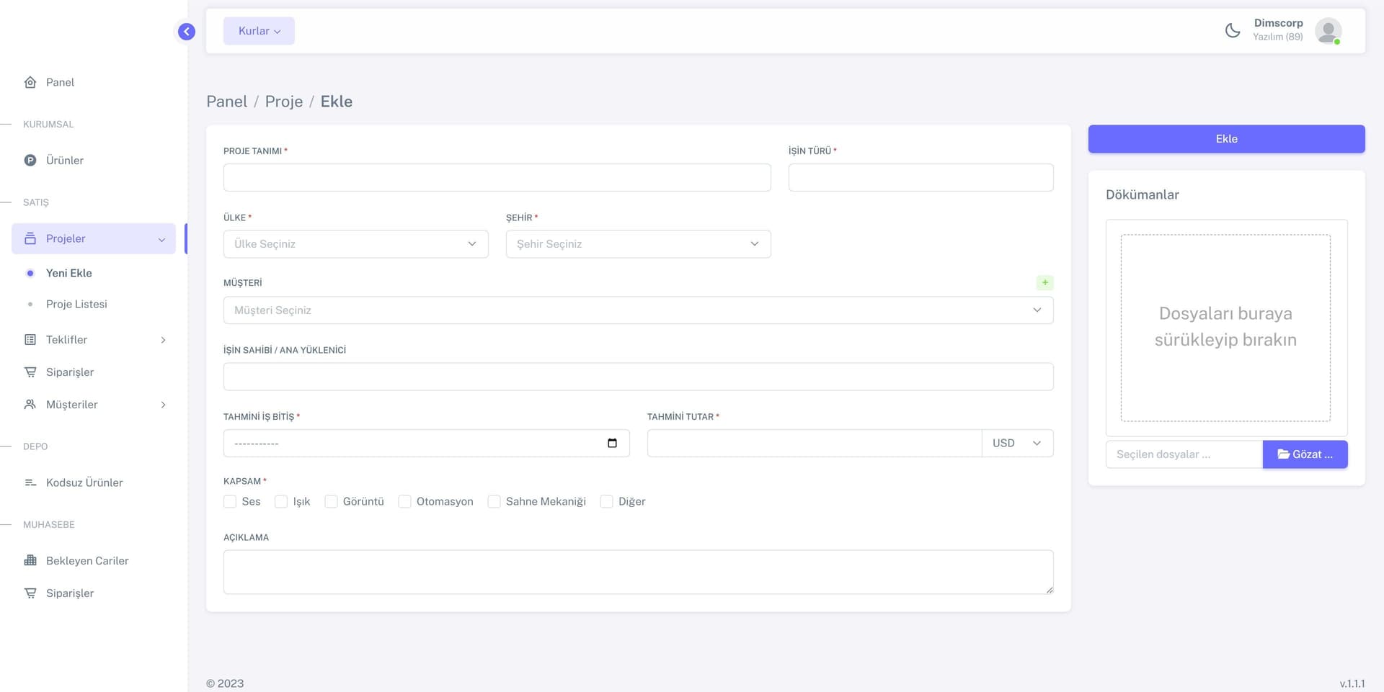Tick the Sahne Mekaniği checkbox
This screenshot has width=1384, height=692.
[494, 501]
